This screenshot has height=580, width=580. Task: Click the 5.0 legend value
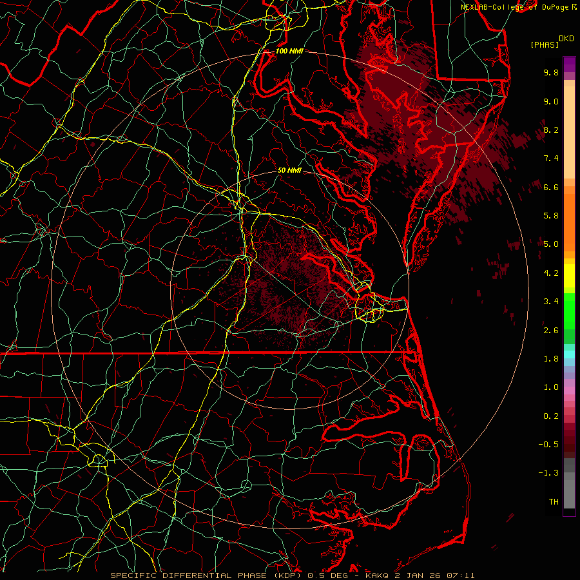pyautogui.click(x=551, y=244)
